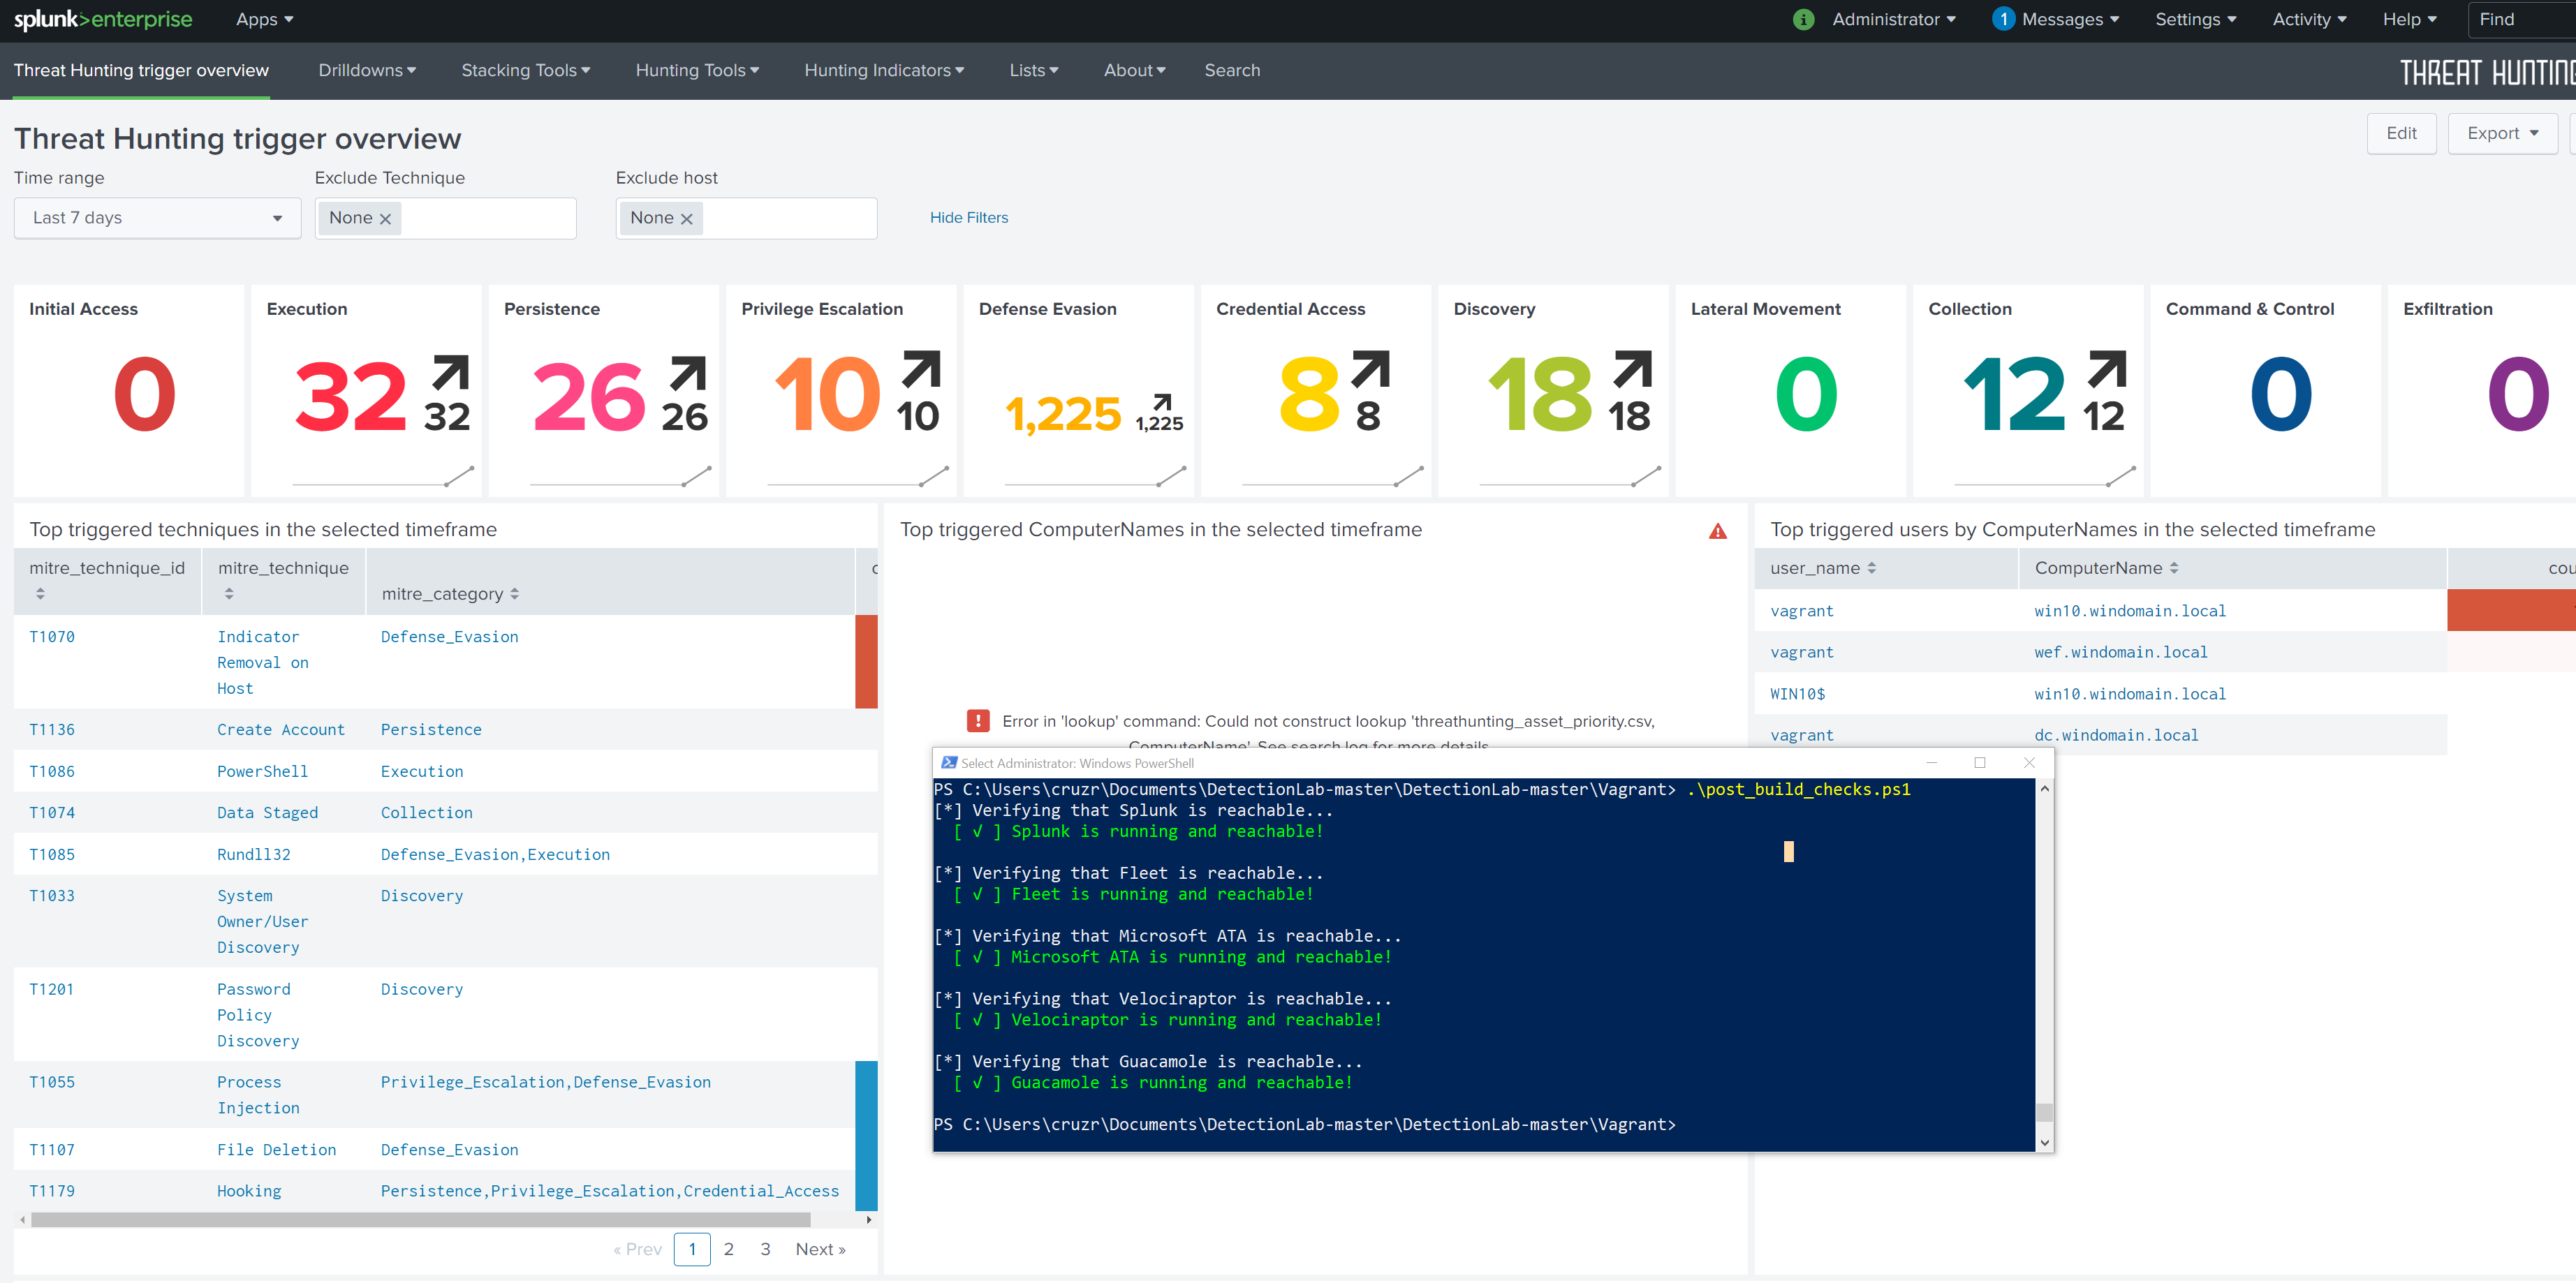The width and height of the screenshot is (2576, 1283).
Task: Click the warning triangle on ComputerNames panel
Action: [x=1718, y=532]
